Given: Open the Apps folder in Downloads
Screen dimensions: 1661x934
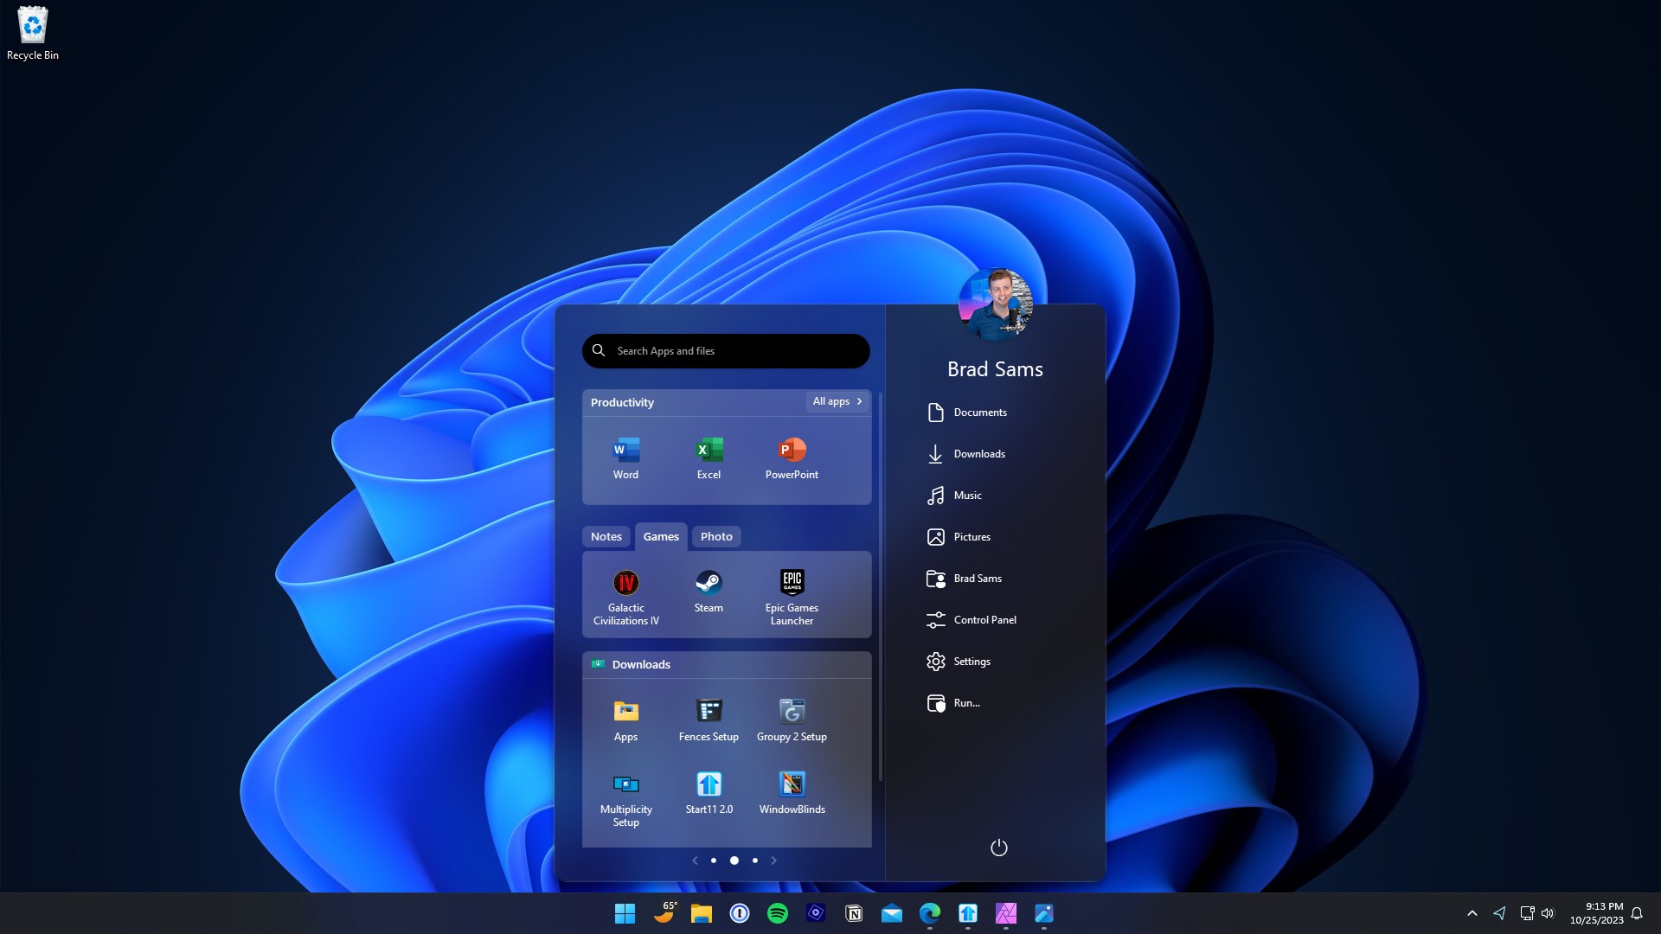Looking at the screenshot, I should point(625,720).
